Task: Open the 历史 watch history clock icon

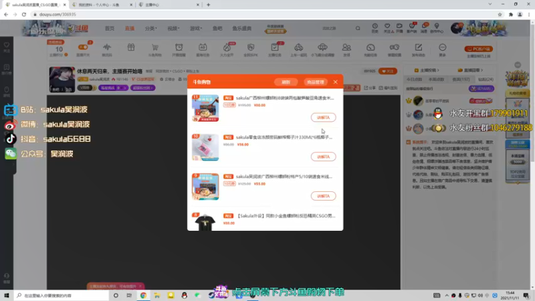Action: [x=375, y=28]
